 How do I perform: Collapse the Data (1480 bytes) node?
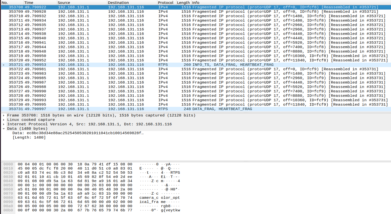(4, 129)
